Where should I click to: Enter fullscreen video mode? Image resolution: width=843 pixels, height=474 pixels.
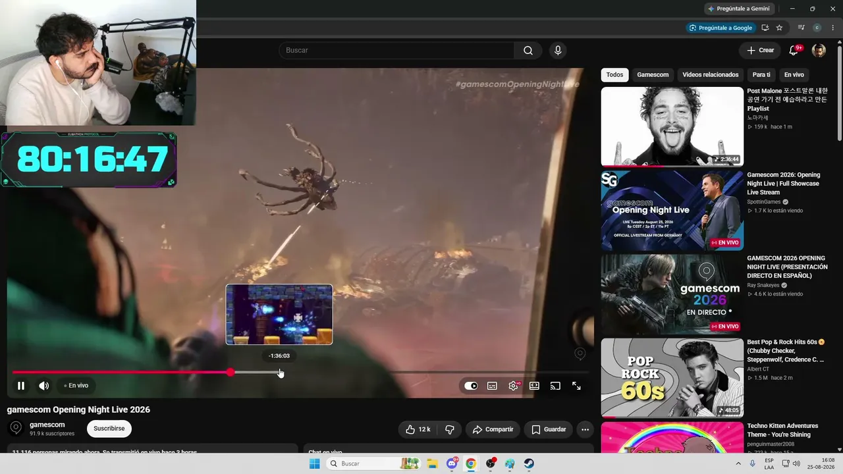[576, 386]
